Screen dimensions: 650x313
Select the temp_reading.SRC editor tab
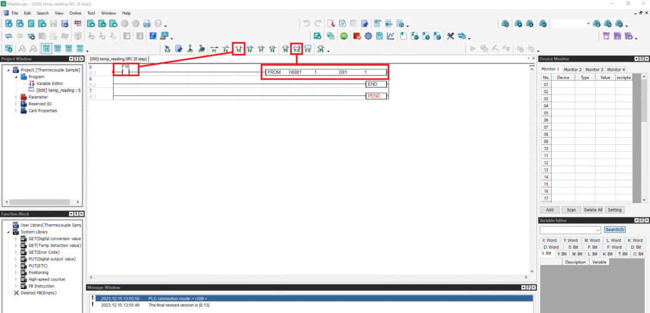point(118,59)
